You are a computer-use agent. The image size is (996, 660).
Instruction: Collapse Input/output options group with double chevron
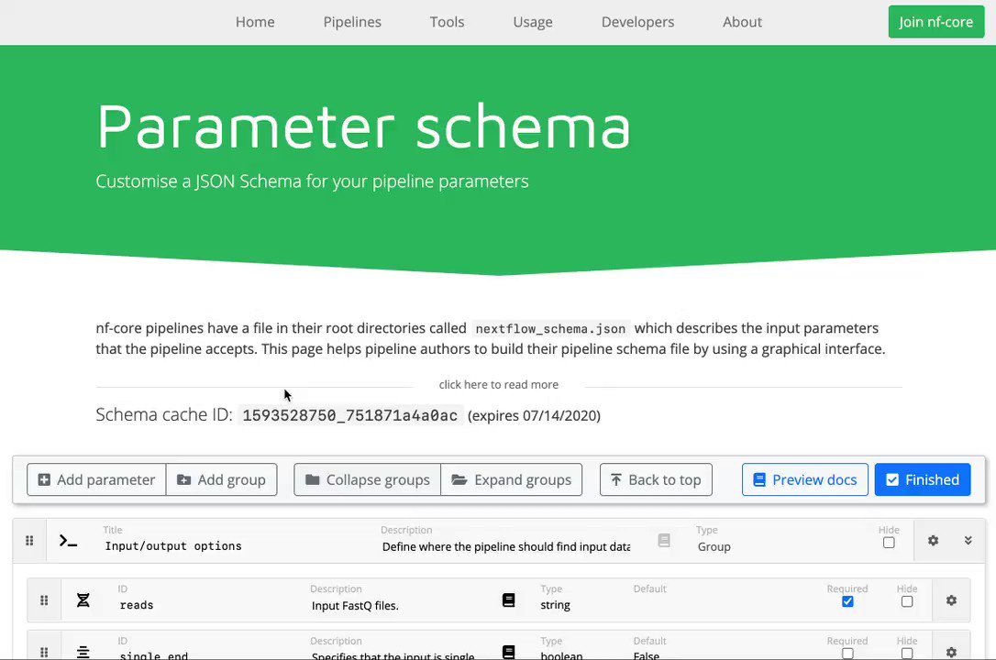coord(968,541)
